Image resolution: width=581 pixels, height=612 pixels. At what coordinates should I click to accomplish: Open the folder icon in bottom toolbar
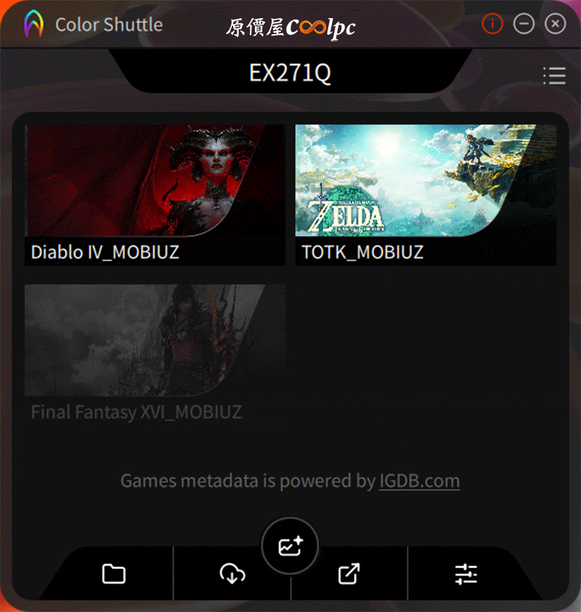[113, 574]
